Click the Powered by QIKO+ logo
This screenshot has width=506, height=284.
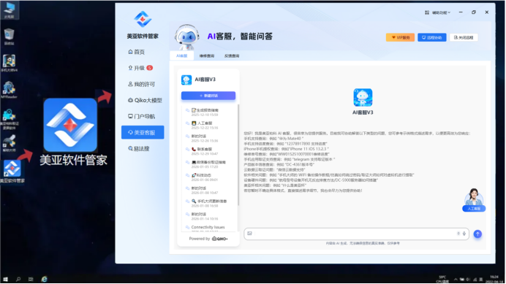[220, 239]
